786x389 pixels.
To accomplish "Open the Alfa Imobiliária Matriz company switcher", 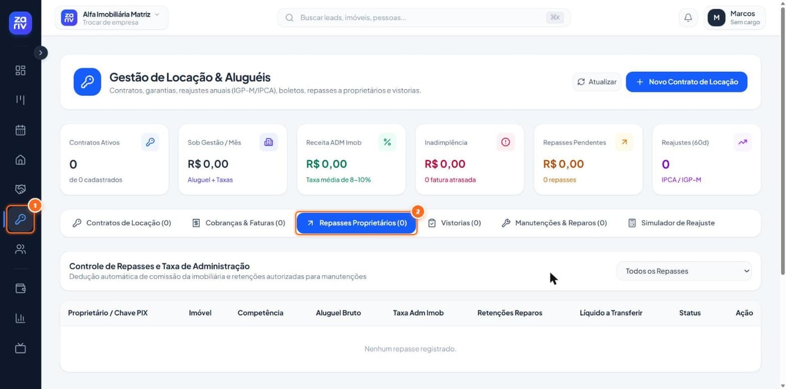I will pos(111,18).
